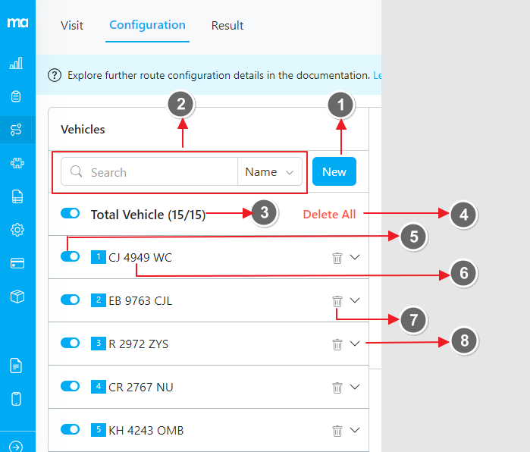Click the route planning icon in sidebar
This screenshot has width=530, height=452.
[16, 130]
